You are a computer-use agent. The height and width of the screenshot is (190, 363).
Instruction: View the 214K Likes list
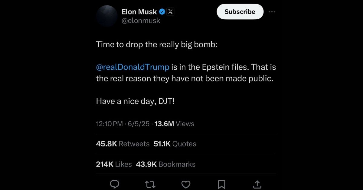[113, 164]
